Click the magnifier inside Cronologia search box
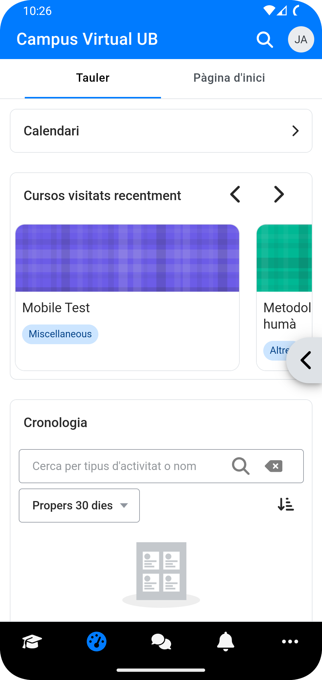The image size is (322, 680). pos(241,466)
